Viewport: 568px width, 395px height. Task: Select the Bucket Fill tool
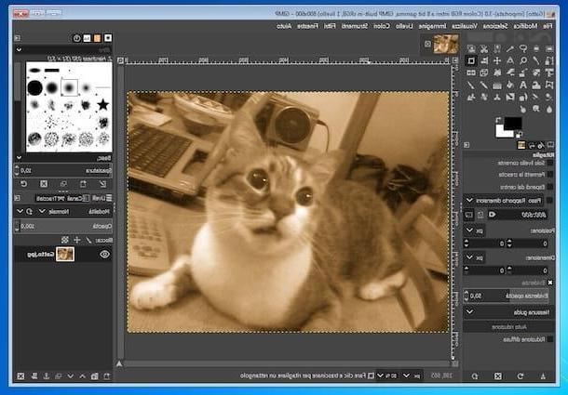tap(510, 85)
